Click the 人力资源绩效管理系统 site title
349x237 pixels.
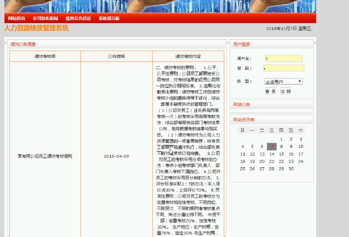pyautogui.click(x=36, y=28)
